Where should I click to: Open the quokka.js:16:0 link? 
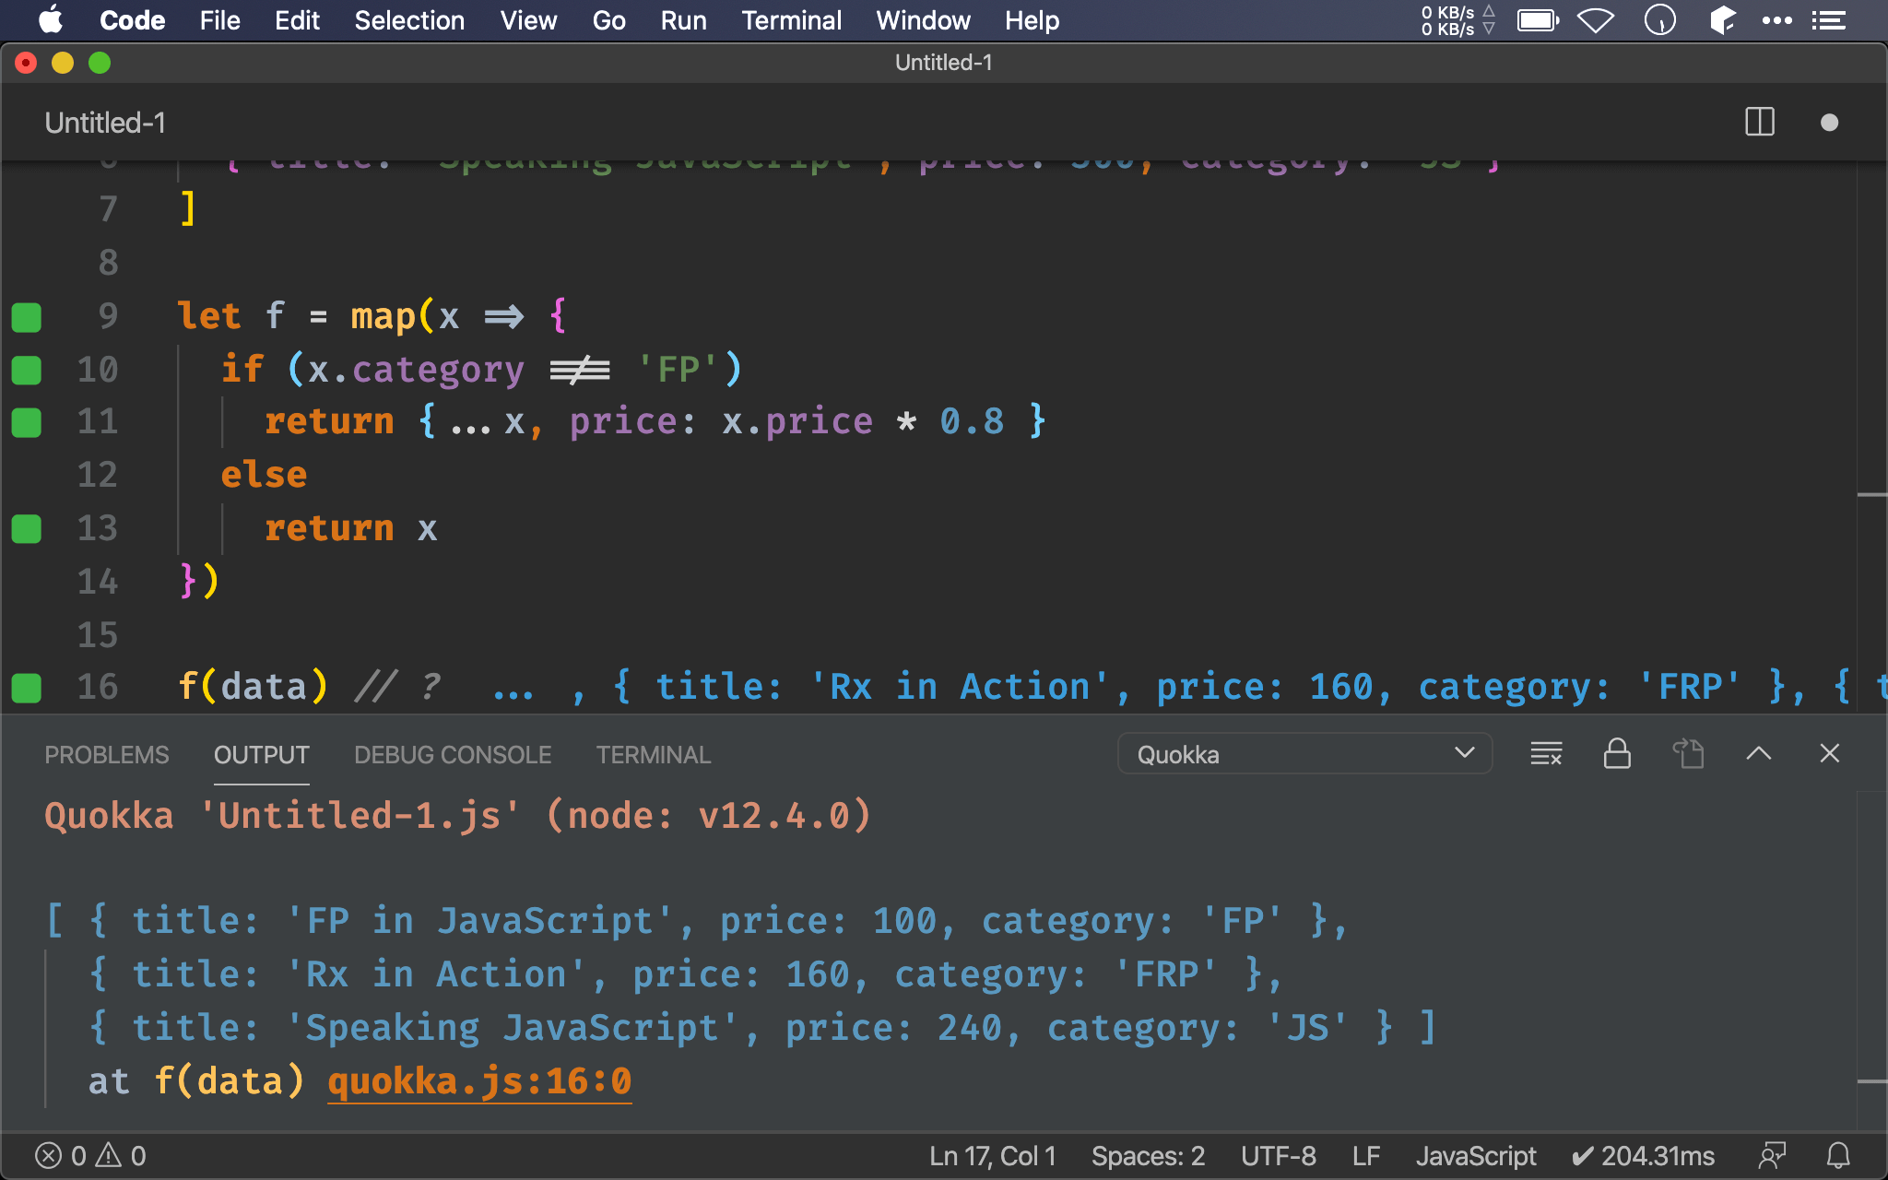479,1081
